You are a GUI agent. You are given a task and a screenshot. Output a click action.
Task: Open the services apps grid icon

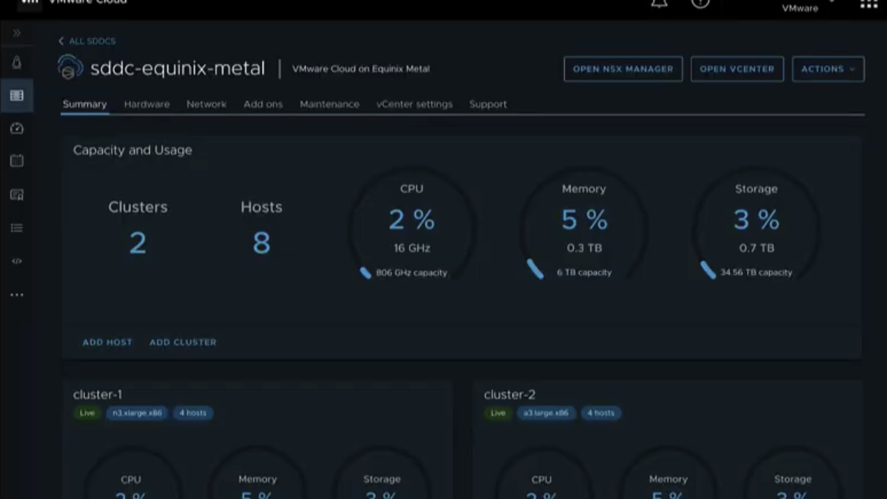(868, 3)
